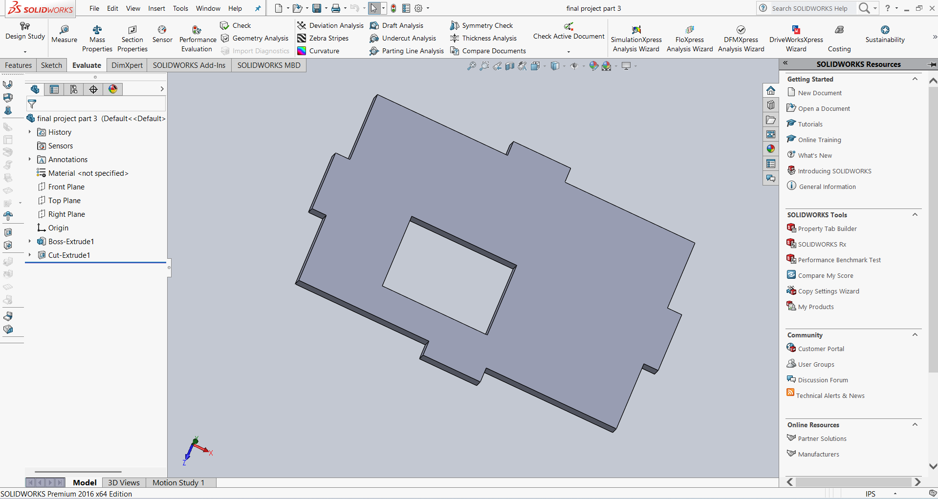Launch DriveWorksXpress Wizard
Viewport: 938px width, 499px height.
pos(796,39)
